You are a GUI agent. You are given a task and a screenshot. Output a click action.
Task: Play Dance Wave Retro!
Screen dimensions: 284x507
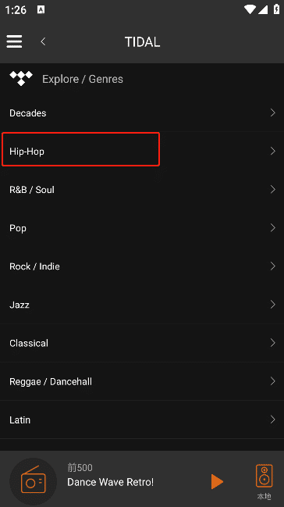pyautogui.click(x=217, y=481)
